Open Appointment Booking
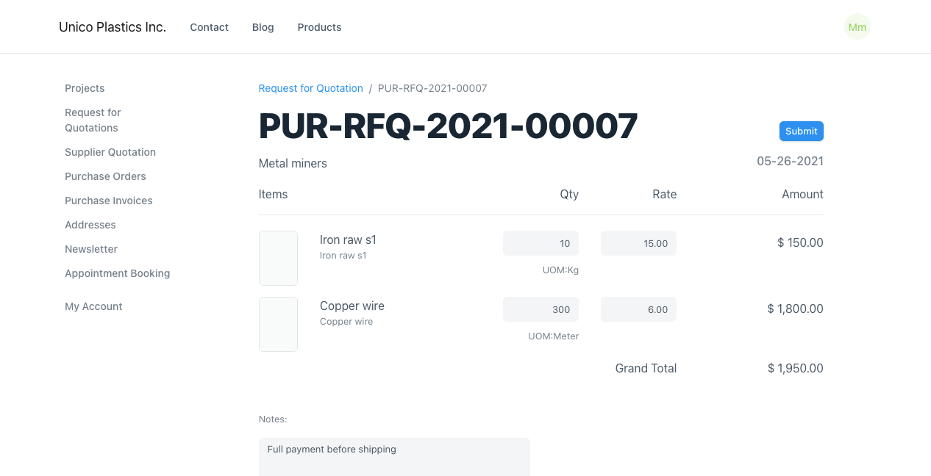Viewport: 931px width, 476px height. click(x=117, y=273)
